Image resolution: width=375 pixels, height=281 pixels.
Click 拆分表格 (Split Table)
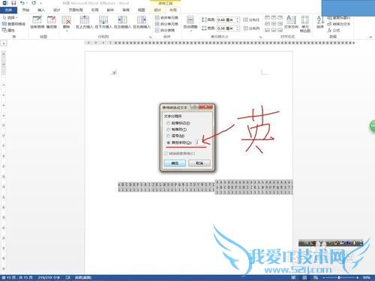[165, 30]
